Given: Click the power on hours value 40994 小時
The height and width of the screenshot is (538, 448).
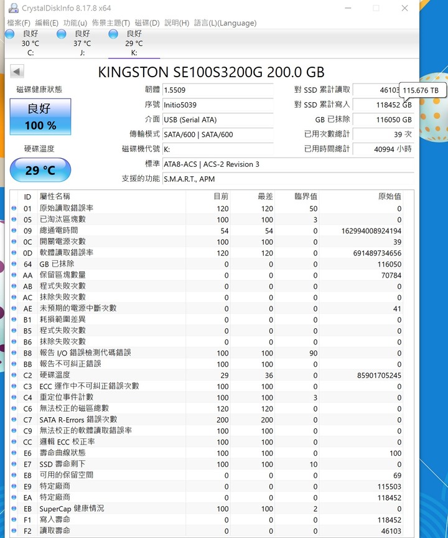Looking at the screenshot, I should 383,149.
